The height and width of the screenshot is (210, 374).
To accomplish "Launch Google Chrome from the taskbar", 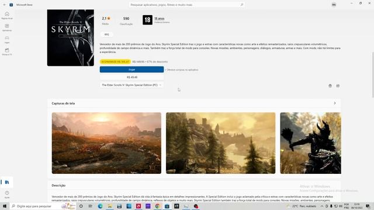I will click(157, 206).
